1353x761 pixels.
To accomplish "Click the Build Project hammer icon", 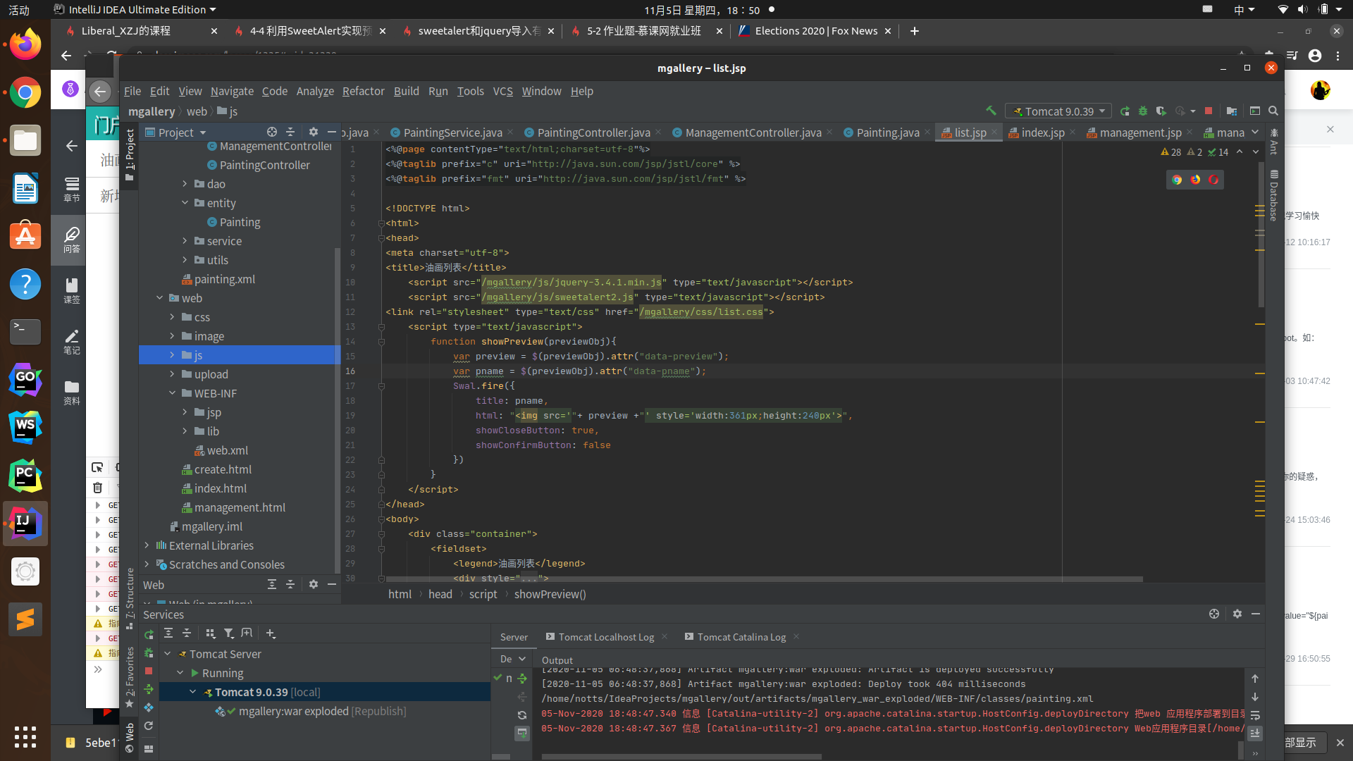I will (991, 111).
